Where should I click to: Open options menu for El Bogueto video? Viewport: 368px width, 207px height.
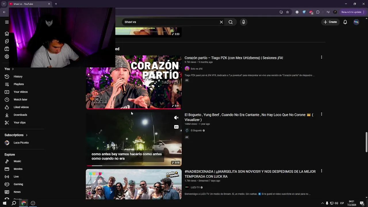point(321,114)
